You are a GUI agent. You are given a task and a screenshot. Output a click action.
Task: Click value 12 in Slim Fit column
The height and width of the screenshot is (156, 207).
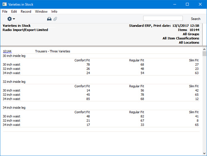[197, 99]
